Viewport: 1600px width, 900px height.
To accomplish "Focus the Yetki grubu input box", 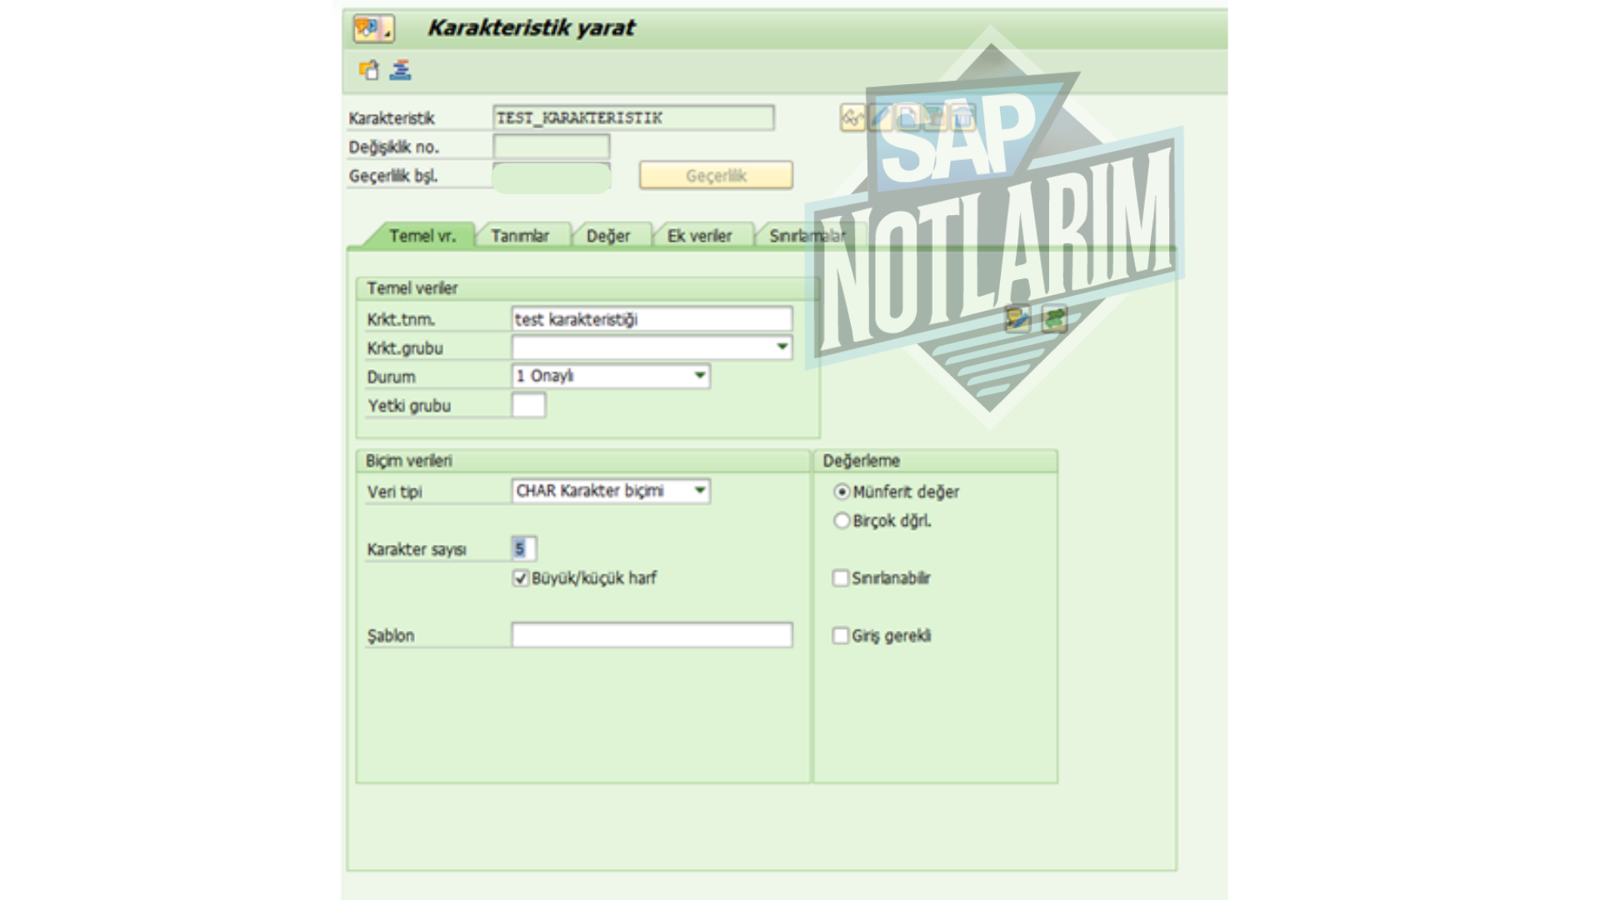I will click(x=528, y=406).
